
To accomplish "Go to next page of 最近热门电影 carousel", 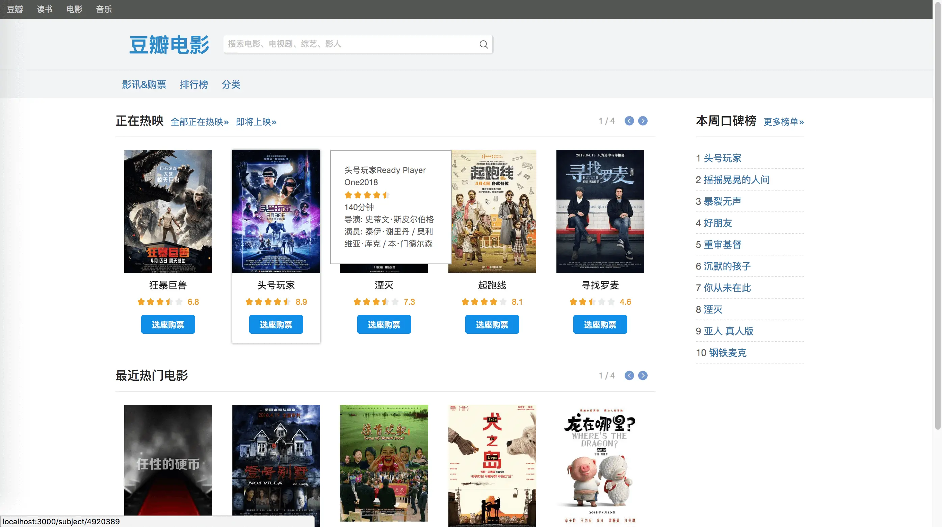I will (x=643, y=376).
